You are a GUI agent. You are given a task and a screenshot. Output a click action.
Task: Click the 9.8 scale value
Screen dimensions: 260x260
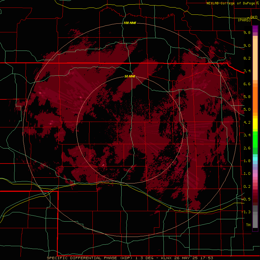pos(247,32)
